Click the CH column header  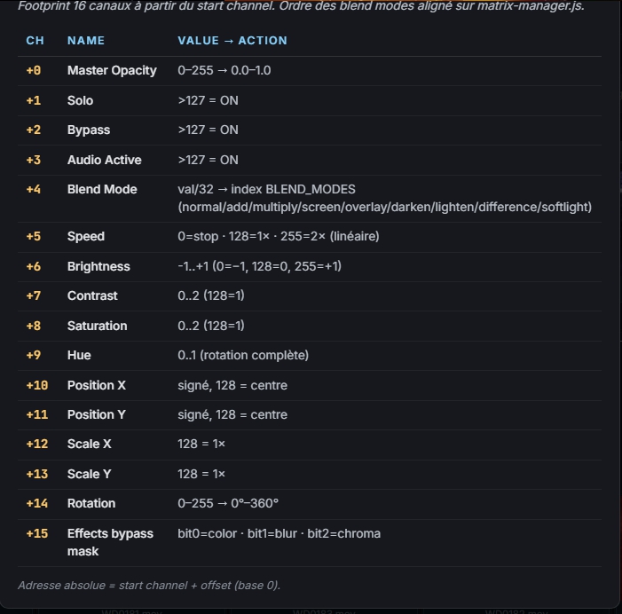tap(35, 41)
